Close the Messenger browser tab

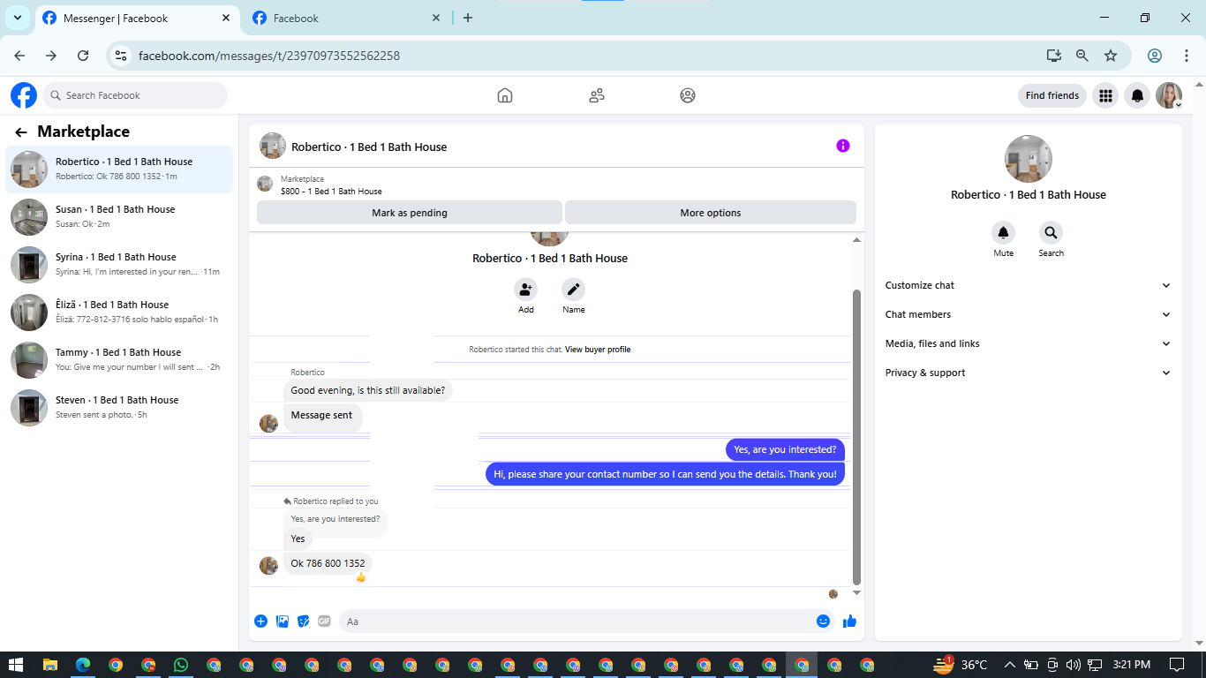coord(226,18)
